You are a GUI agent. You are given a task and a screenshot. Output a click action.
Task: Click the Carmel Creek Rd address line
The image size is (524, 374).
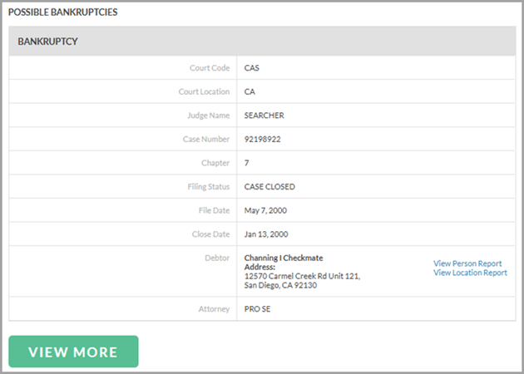301,276
